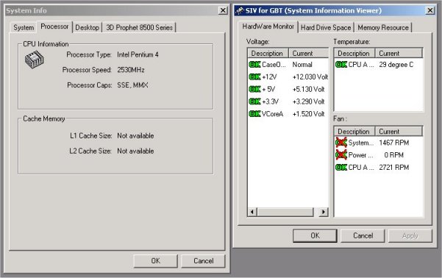Screen dimensions: 442x278
Task: Click Fan list Current column header
Action: [399, 132]
